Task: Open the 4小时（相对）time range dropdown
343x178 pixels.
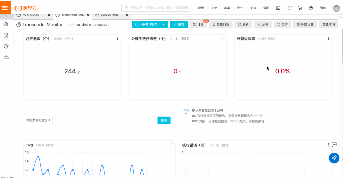Action: (x=150, y=24)
